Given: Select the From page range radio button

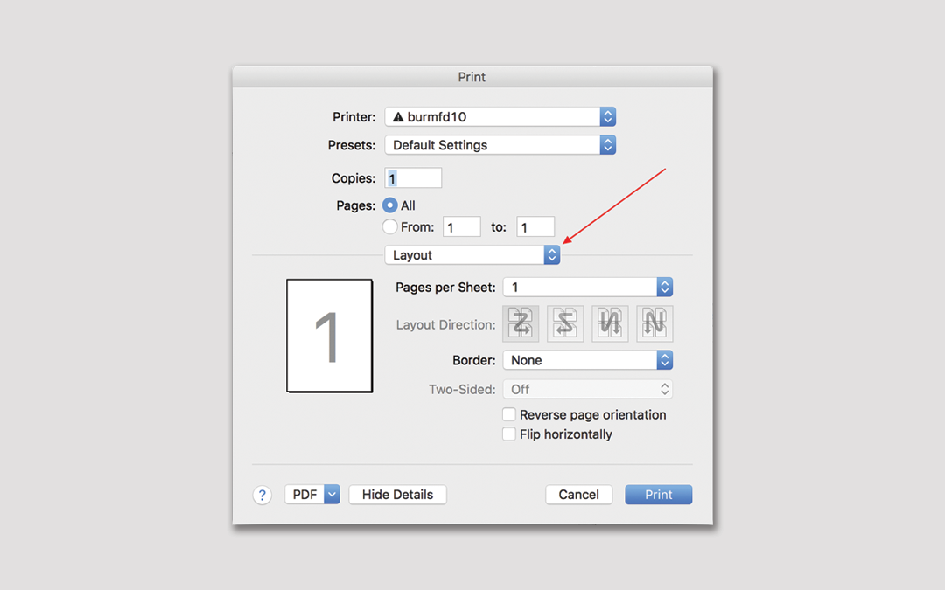Looking at the screenshot, I should pyautogui.click(x=390, y=227).
